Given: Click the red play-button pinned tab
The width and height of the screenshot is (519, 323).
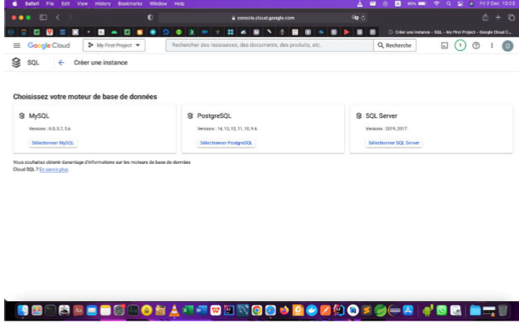Looking at the screenshot, I should coord(346,32).
